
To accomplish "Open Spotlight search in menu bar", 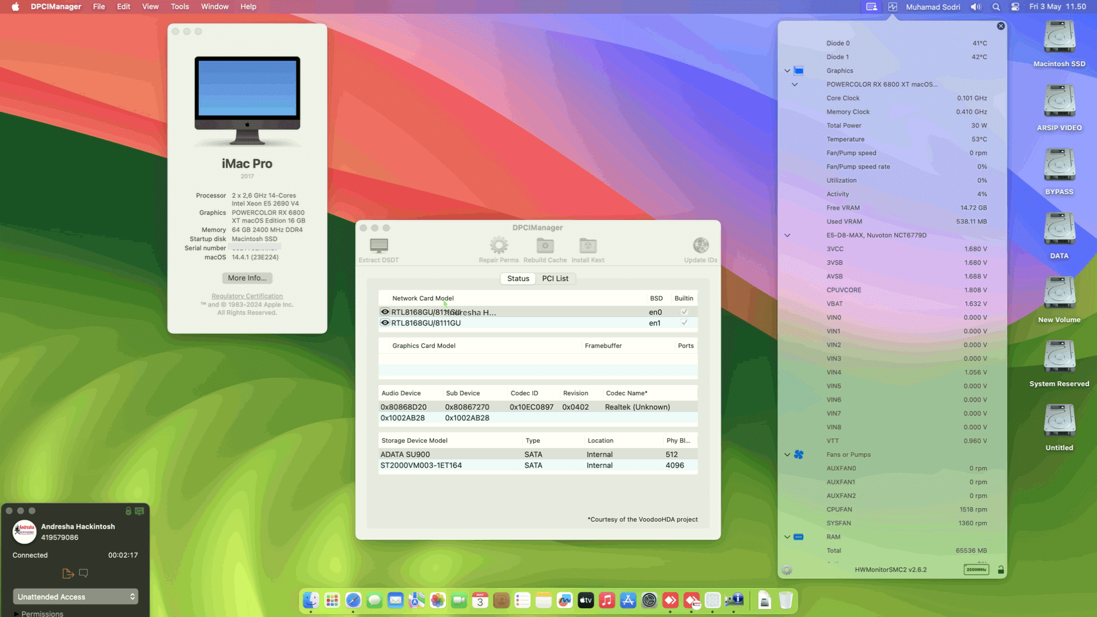I will click(996, 7).
